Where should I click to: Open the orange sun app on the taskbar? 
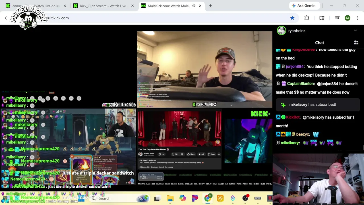(x=220, y=198)
